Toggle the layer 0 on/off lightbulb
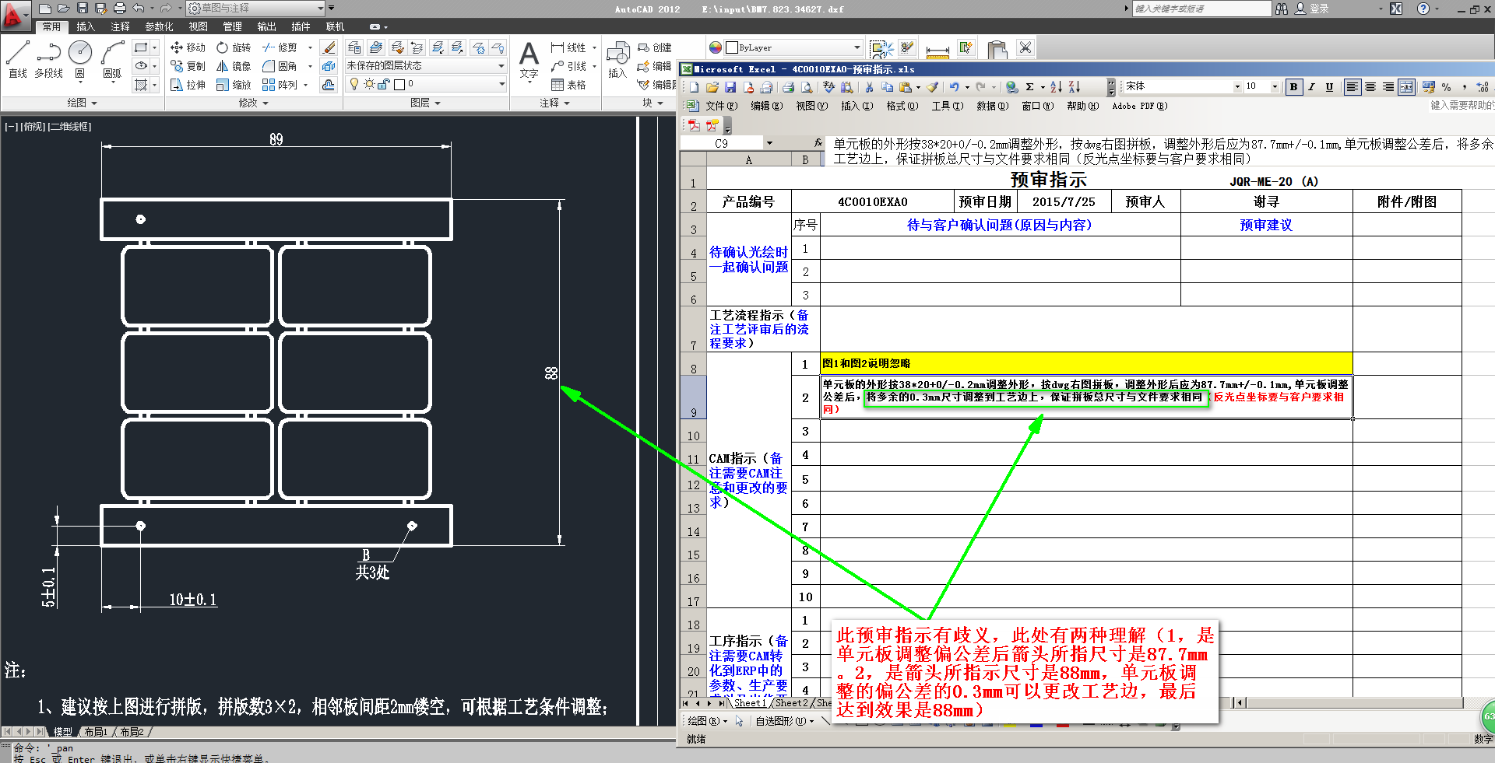This screenshot has width=1495, height=763. click(354, 84)
